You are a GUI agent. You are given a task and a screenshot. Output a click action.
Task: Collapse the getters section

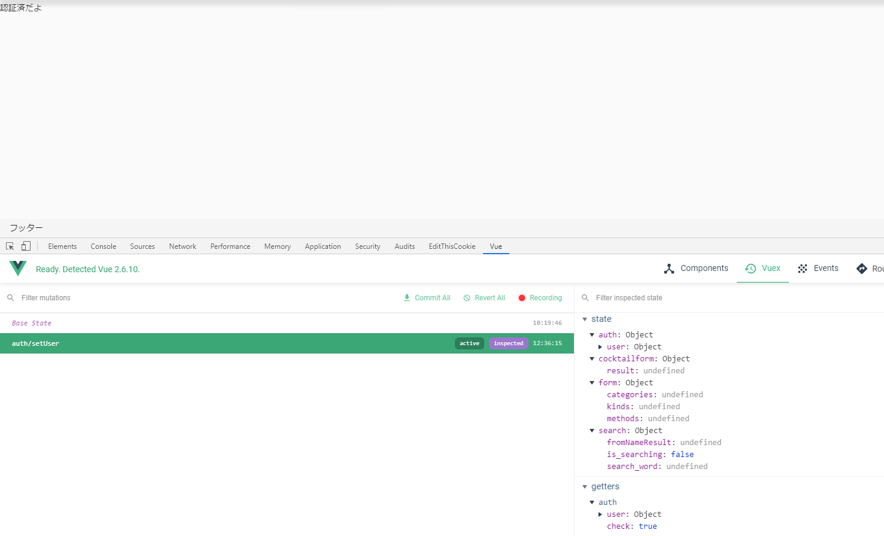point(585,487)
